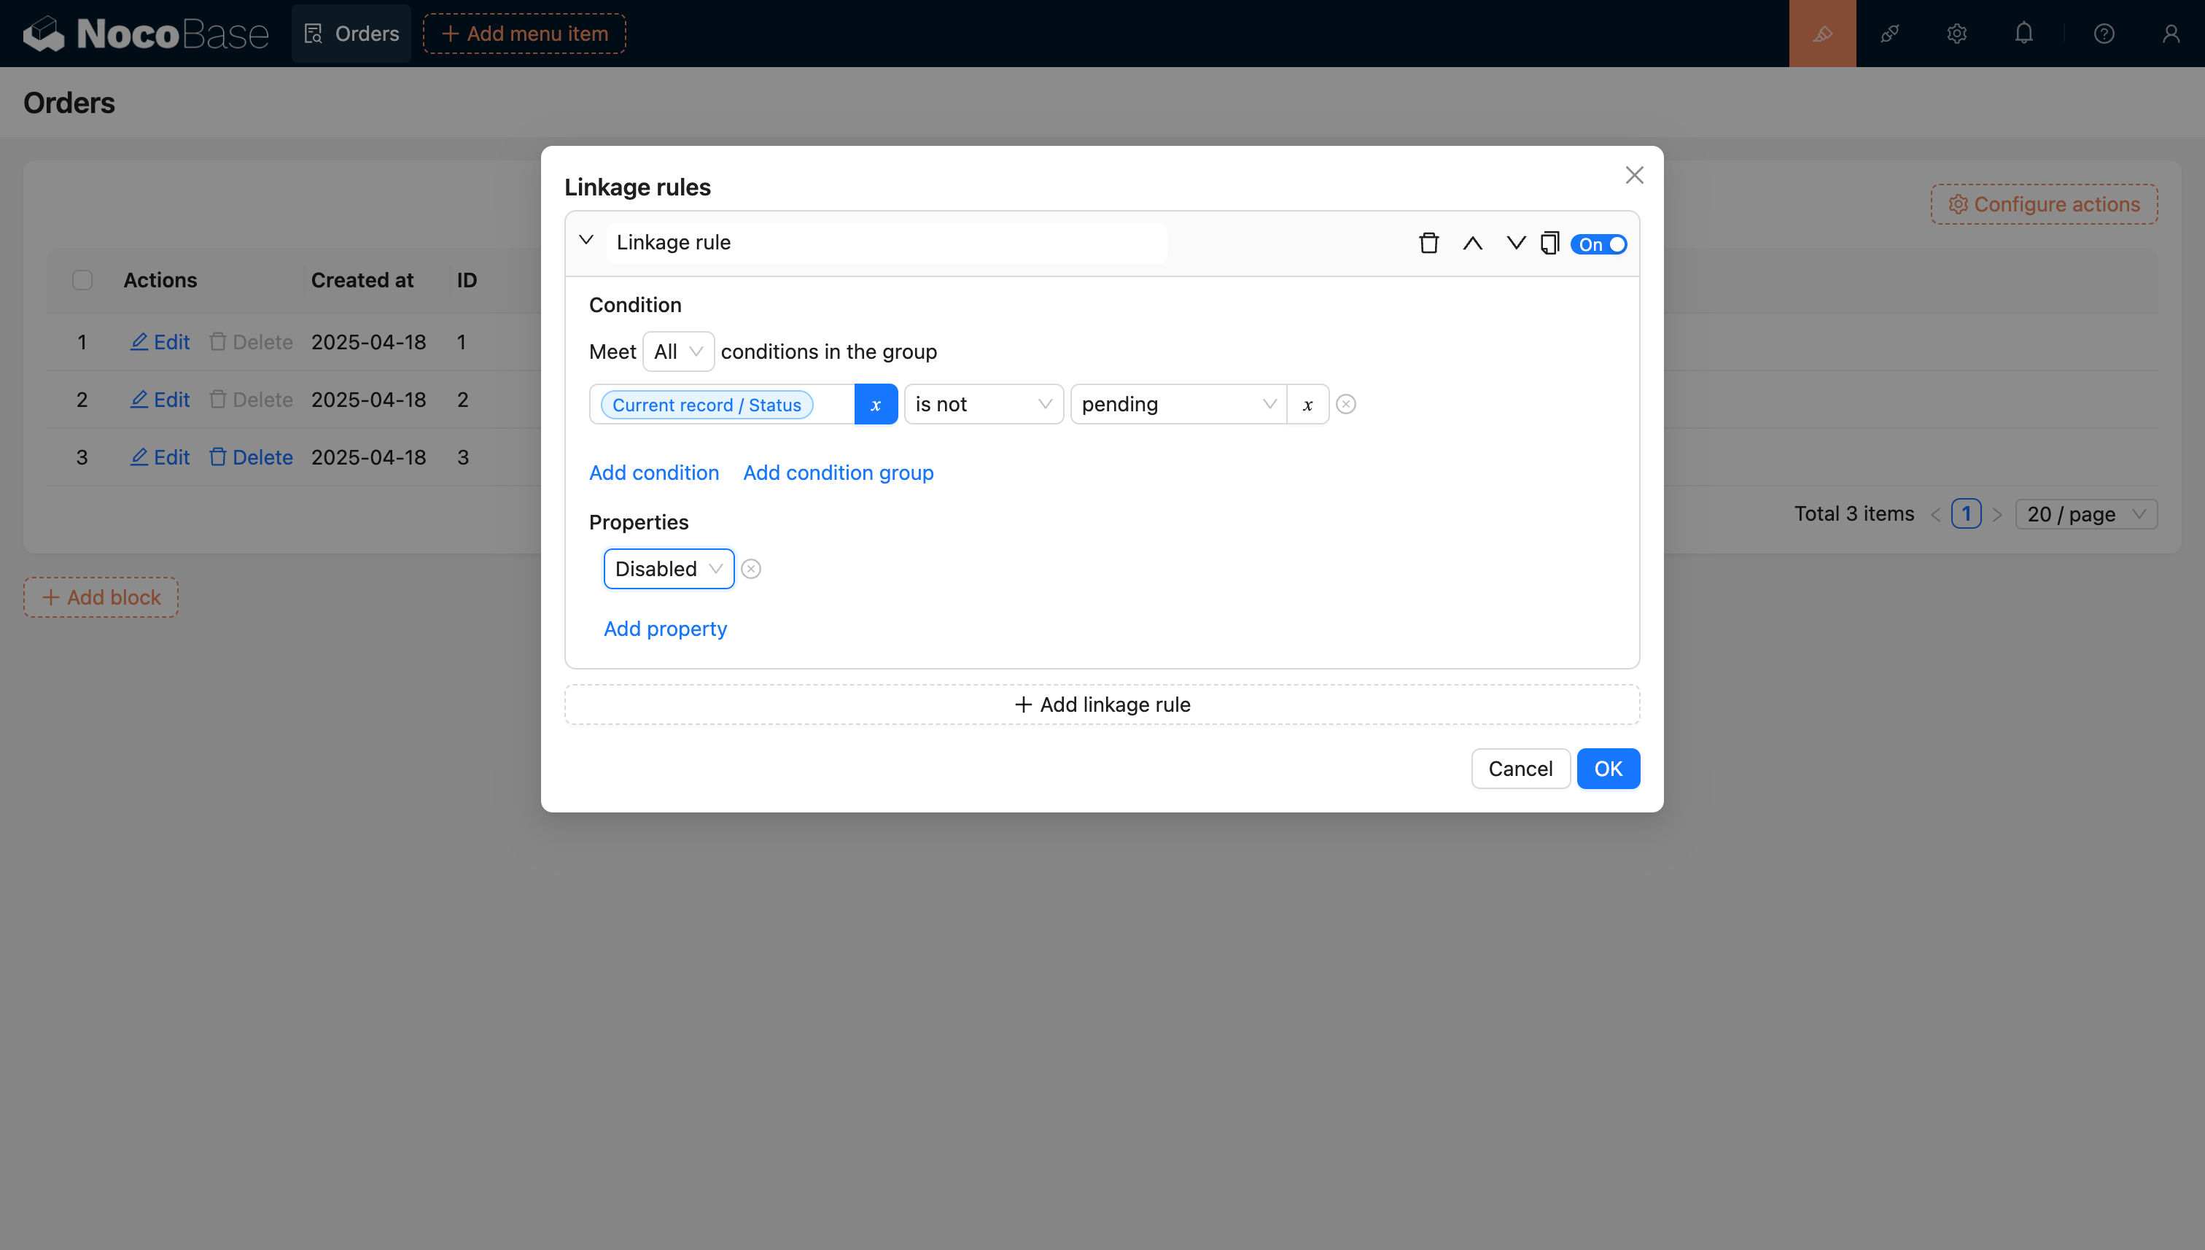
Task: Duplicate the linkage rule with copy icon
Action: click(1549, 244)
